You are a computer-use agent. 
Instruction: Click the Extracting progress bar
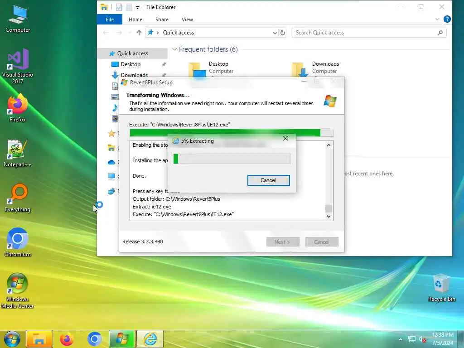[232, 159]
